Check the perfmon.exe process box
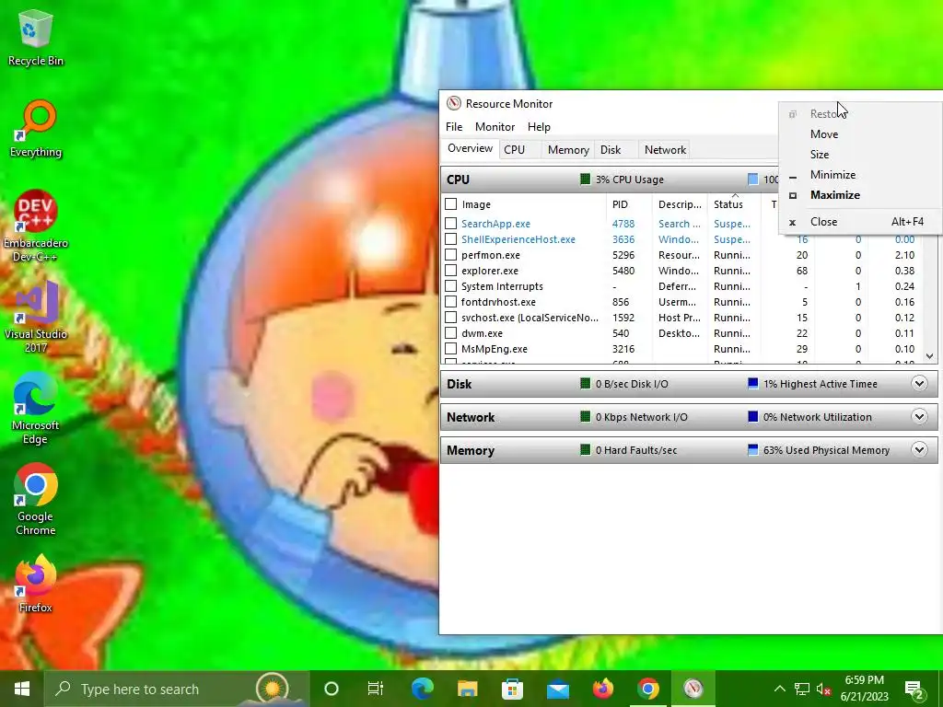 coord(450,255)
